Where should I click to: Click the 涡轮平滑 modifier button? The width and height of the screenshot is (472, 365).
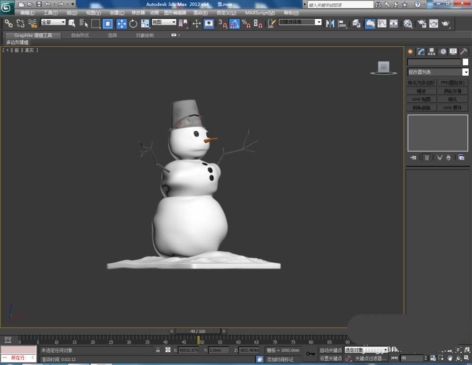coord(453,91)
